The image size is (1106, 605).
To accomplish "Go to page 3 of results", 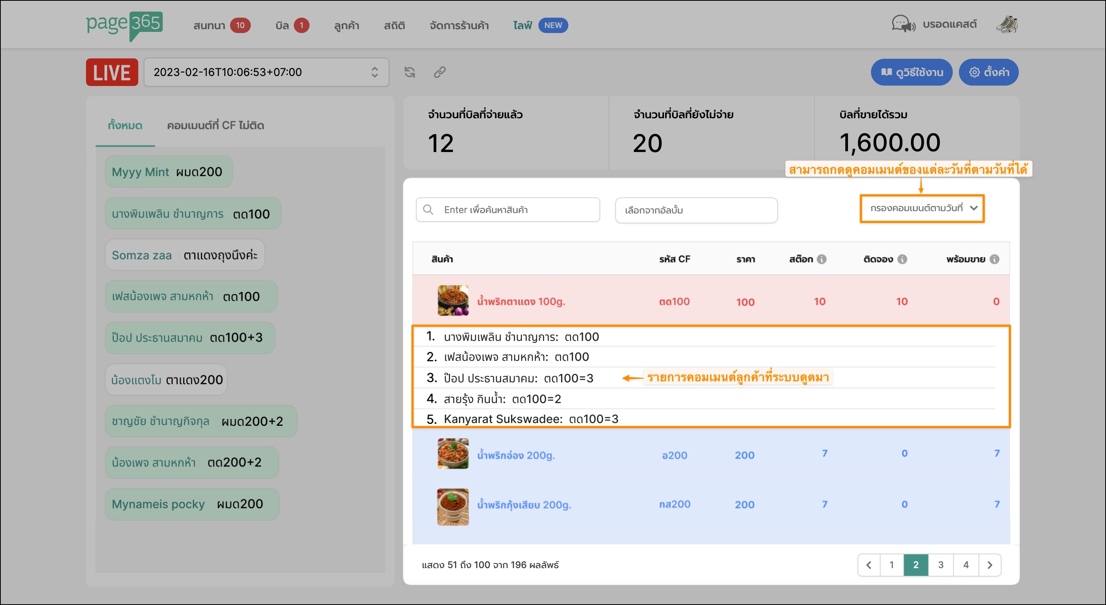I will pyautogui.click(x=940, y=565).
